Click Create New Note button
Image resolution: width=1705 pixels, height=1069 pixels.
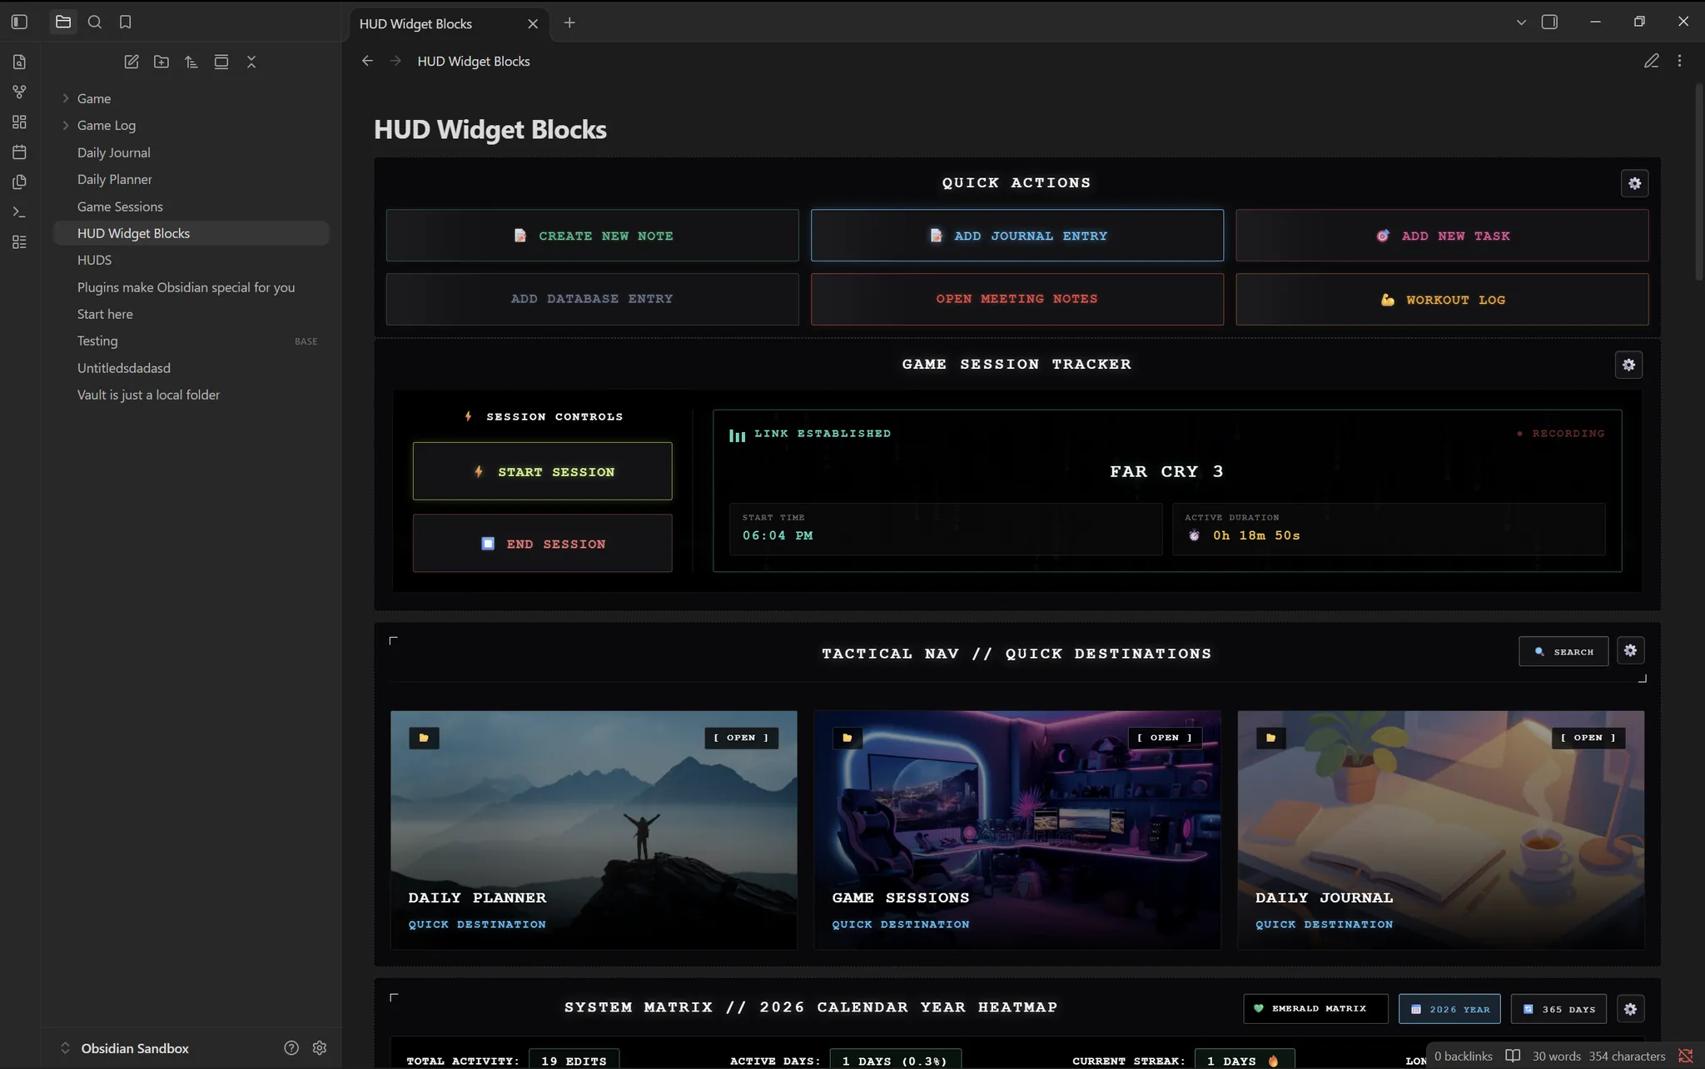coord(592,236)
